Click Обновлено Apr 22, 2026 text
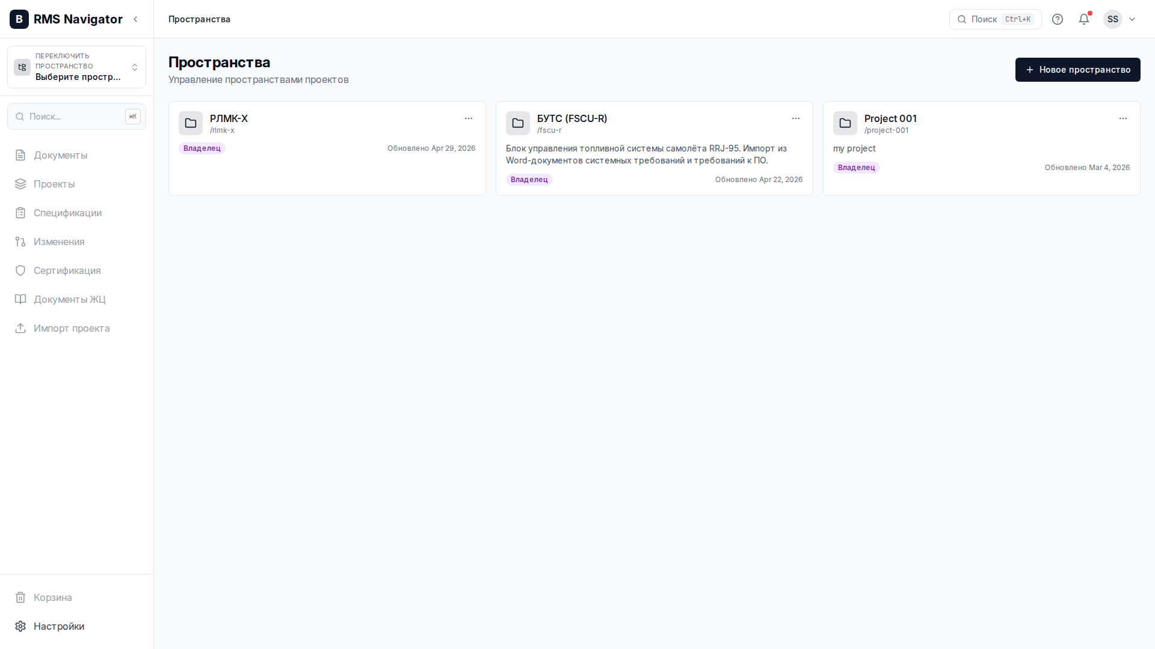The height and width of the screenshot is (649, 1155). click(x=759, y=180)
